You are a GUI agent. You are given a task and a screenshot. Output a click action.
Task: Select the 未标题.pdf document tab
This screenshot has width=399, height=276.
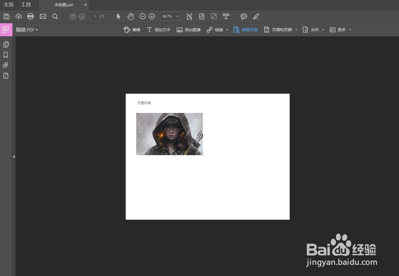[64, 5]
